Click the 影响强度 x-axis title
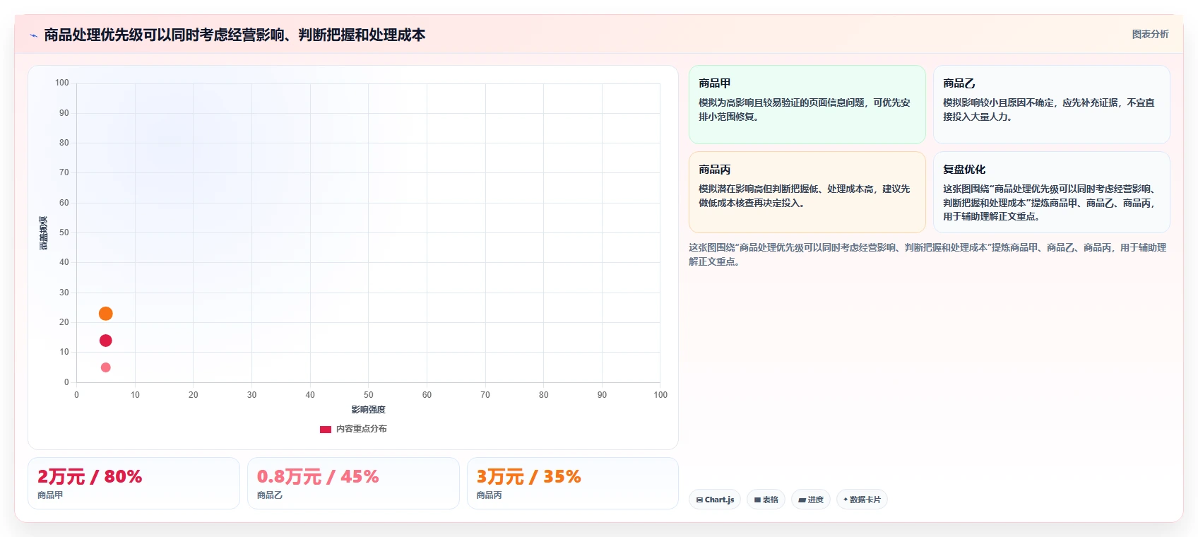Viewport: 1198px width, 537px height. [368, 410]
